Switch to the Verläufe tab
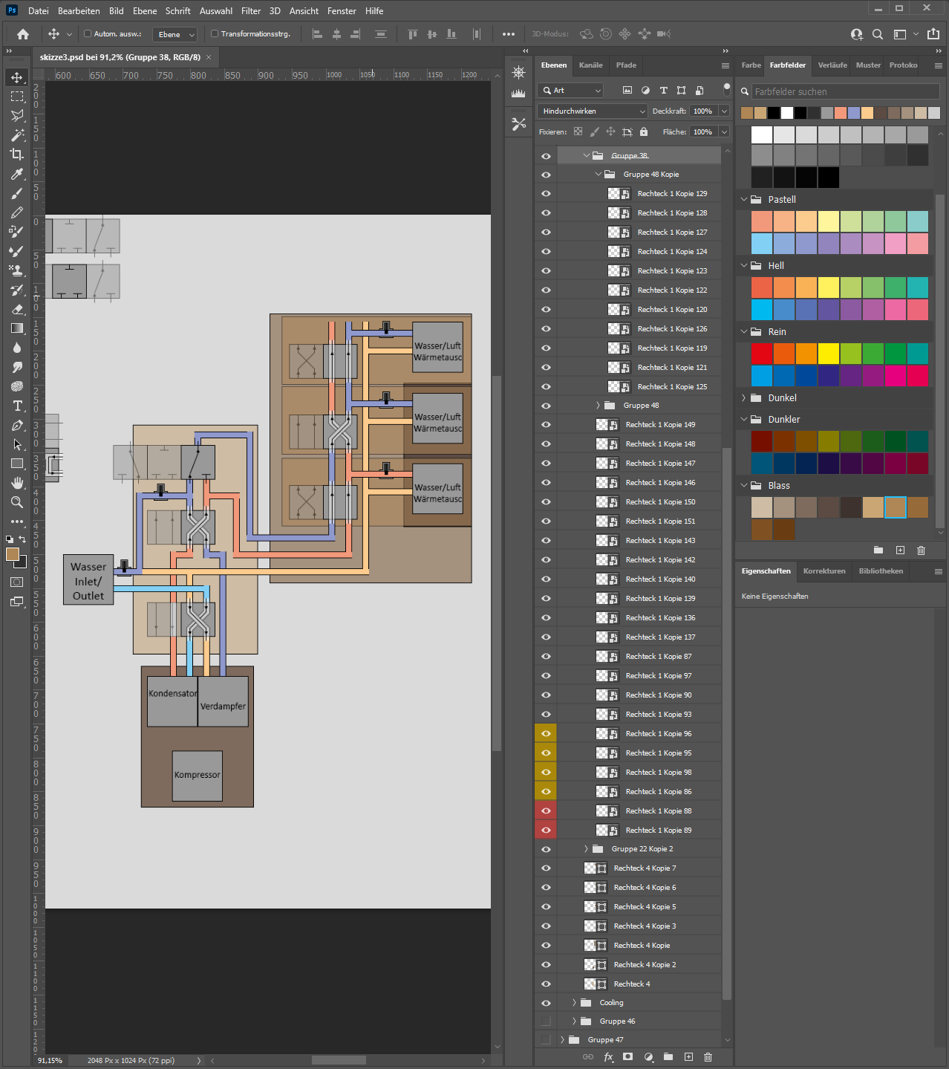 (832, 65)
